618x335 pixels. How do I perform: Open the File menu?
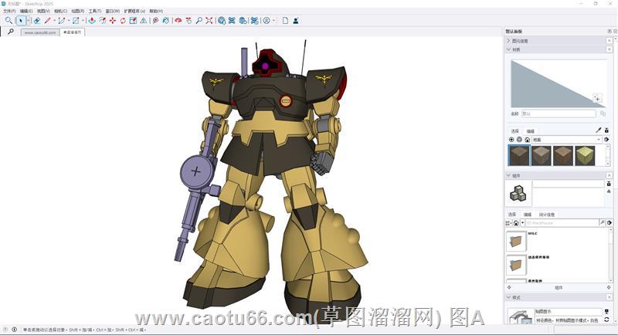tap(9, 11)
